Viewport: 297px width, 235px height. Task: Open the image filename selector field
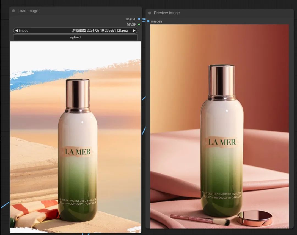(x=75, y=31)
